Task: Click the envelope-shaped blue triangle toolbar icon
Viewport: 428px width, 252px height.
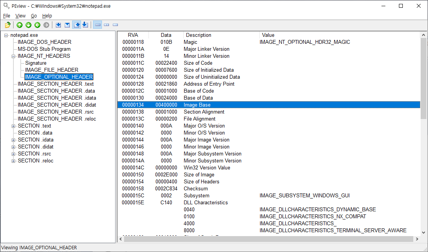Action: click(67, 25)
